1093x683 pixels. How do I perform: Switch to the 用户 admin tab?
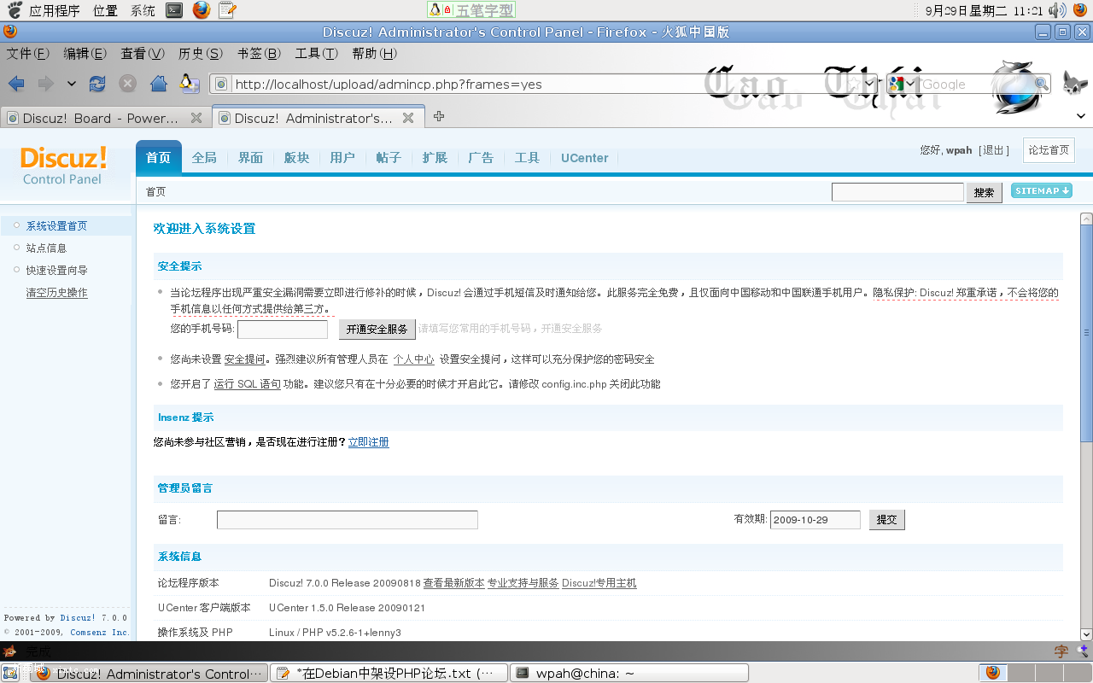coord(342,157)
